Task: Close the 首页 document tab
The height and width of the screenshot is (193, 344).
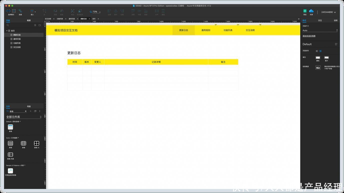Action: click(x=98, y=19)
